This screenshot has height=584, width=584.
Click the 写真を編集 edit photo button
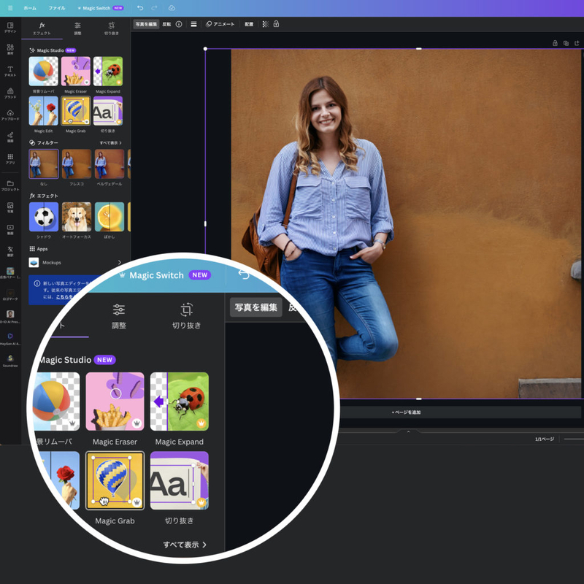click(x=146, y=24)
